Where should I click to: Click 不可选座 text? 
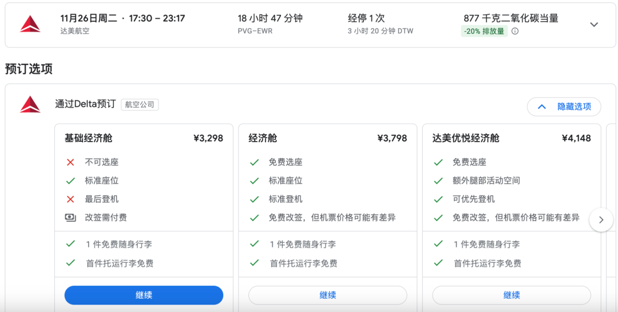(x=102, y=162)
